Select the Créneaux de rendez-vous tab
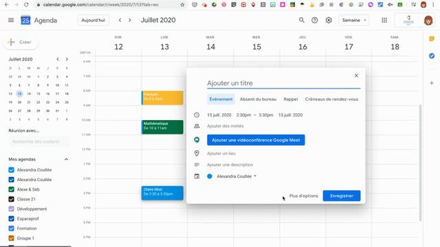The height and width of the screenshot is (247, 440). (x=331, y=99)
